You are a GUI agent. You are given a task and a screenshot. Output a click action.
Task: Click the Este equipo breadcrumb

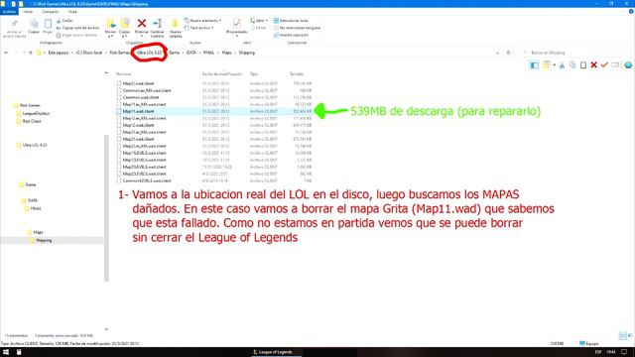click(x=59, y=53)
